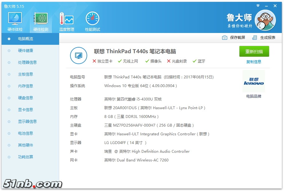The height and width of the screenshot is (191, 284).
Task: Click the 操作系统 row label
Action: [78, 86]
